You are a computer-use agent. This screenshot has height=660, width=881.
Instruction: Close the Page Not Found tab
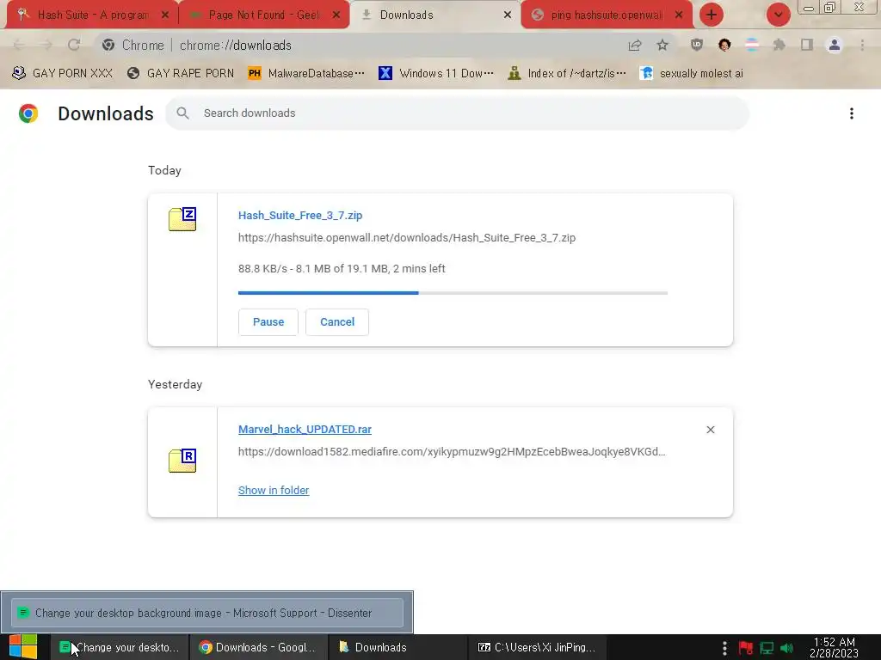(x=336, y=15)
